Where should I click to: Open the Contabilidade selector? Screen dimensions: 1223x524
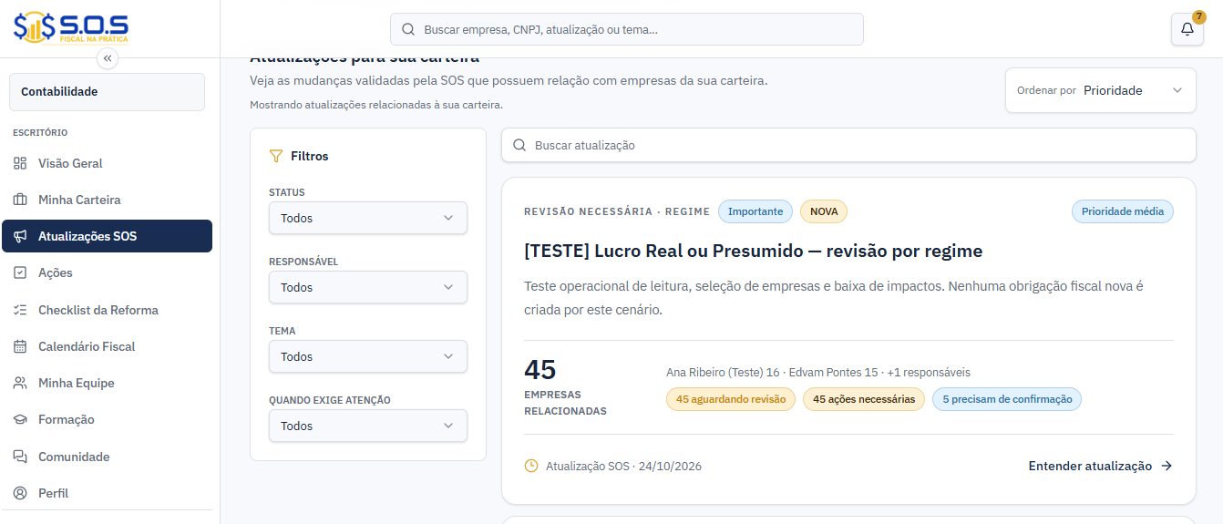coord(107,92)
